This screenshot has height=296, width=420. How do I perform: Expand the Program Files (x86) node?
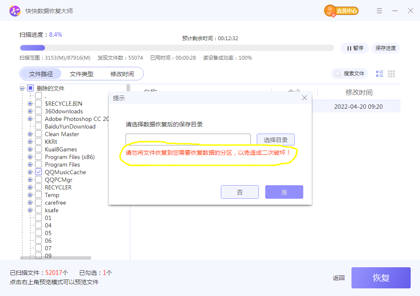[30, 157]
